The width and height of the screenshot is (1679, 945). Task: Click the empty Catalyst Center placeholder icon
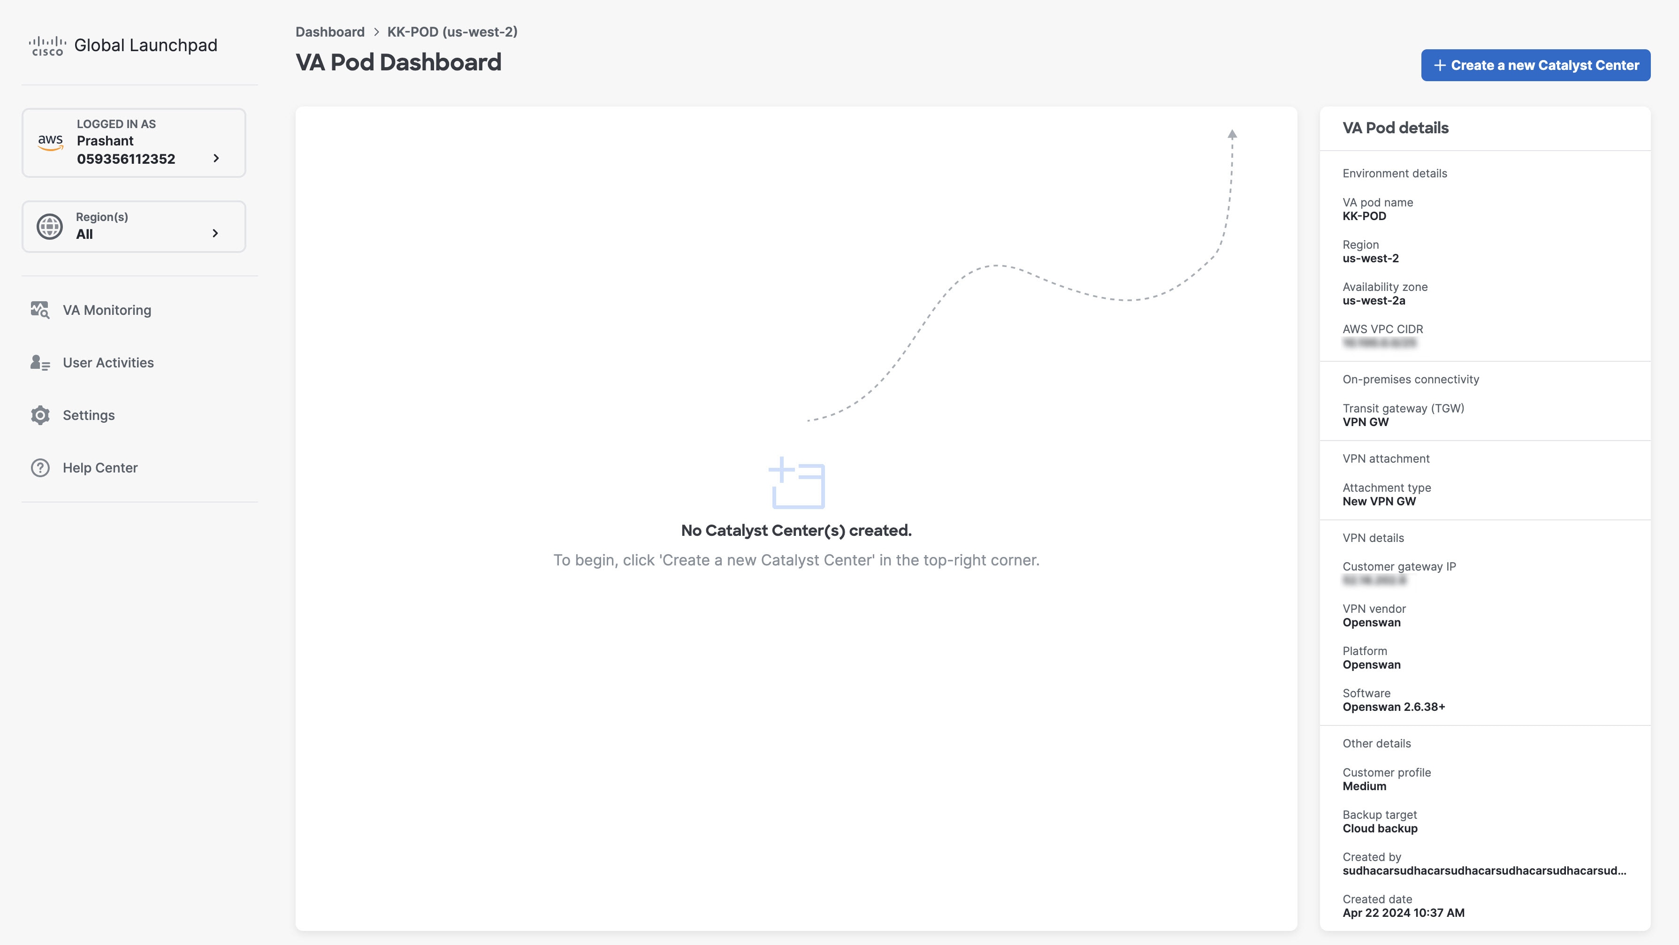coord(796,483)
